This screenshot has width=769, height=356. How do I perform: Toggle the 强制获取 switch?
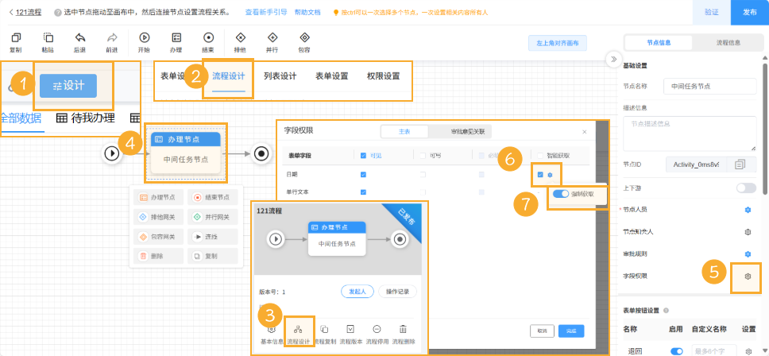560,194
